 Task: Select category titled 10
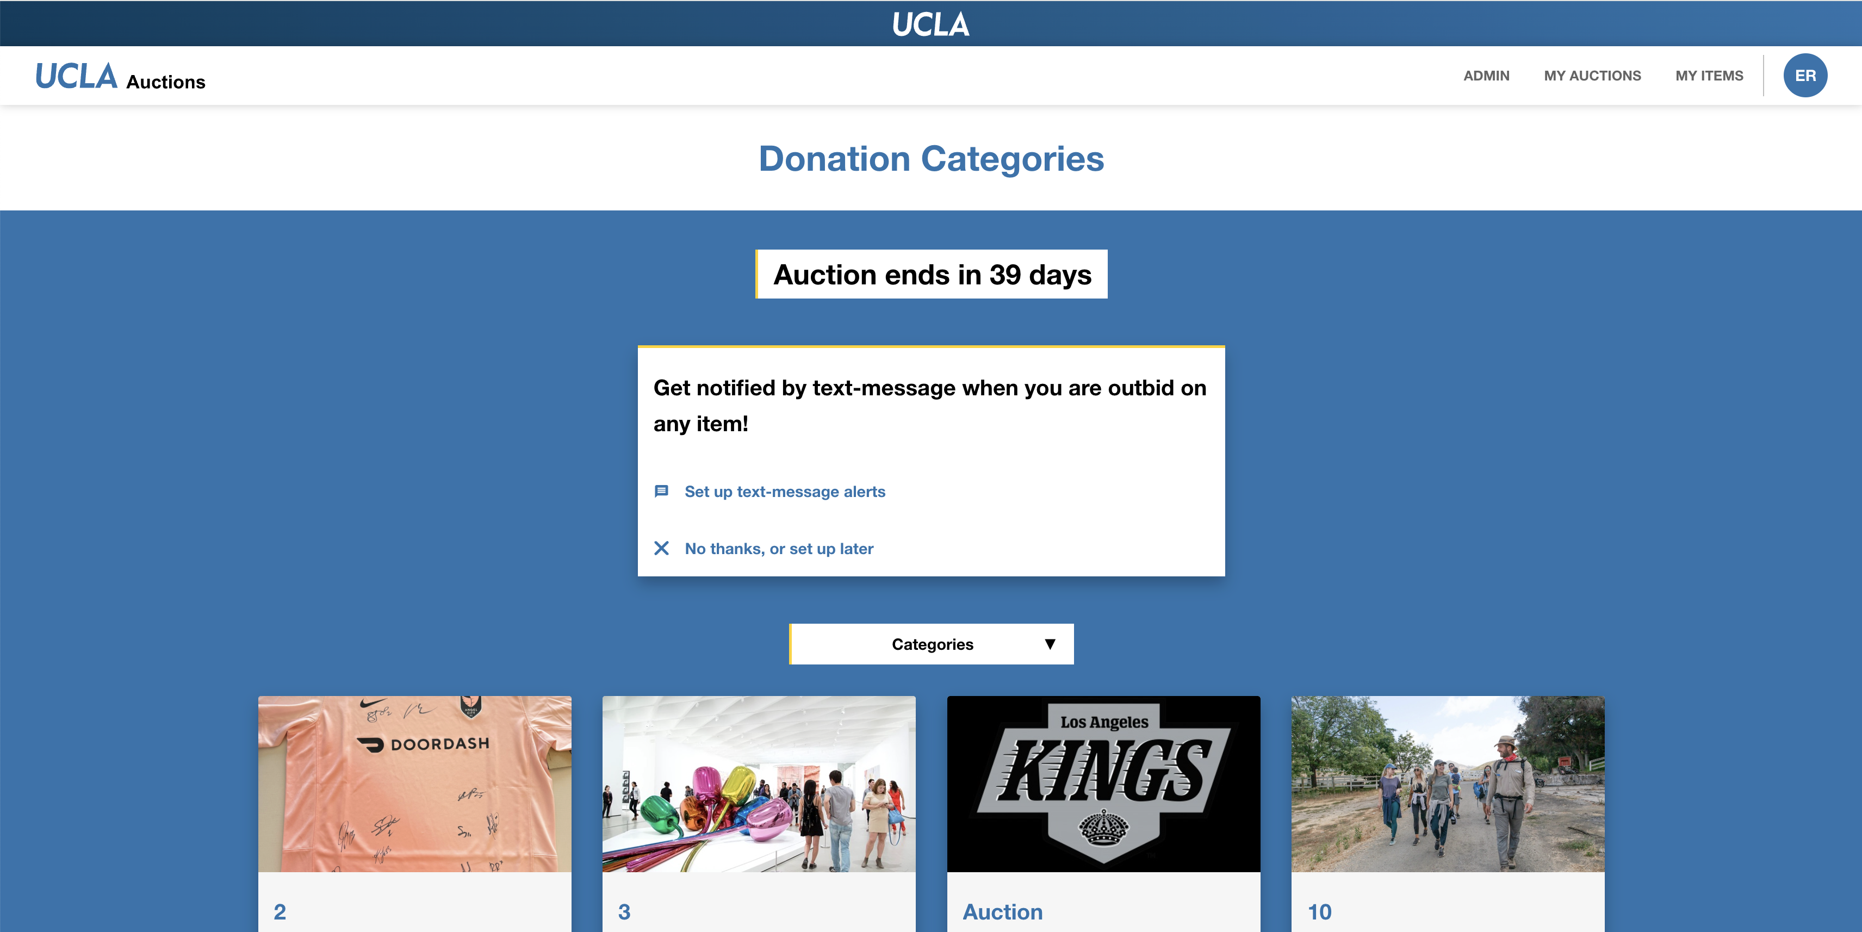pos(1320,912)
